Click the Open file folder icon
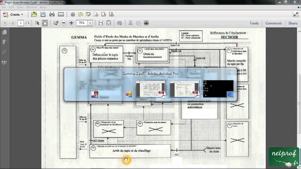 34,14
